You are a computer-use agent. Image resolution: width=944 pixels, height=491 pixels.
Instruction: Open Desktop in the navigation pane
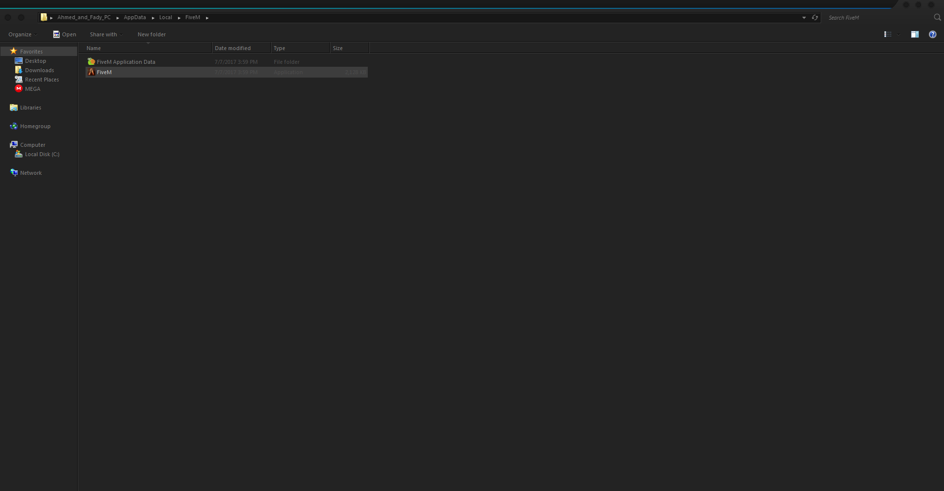[x=35, y=61]
